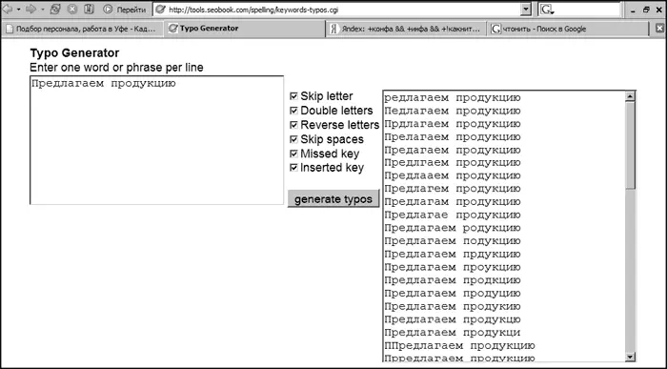This screenshot has height=369, width=667.
Task: Click result line 'Предлагаем продукцю'
Action: coord(453,319)
